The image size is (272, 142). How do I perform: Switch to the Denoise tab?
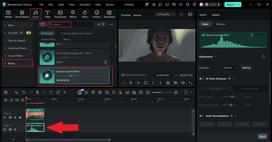(x=220, y=24)
